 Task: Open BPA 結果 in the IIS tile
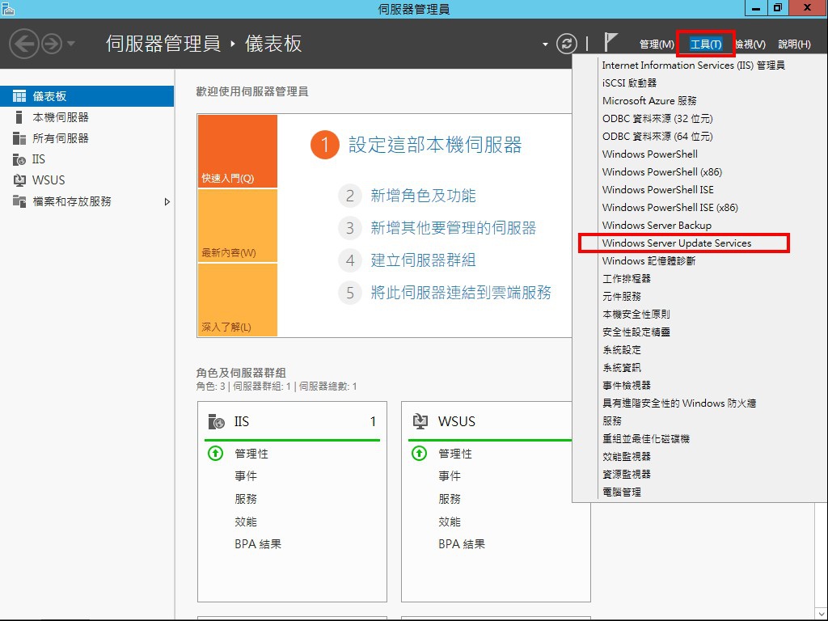pyautogui.click(x=258, y=544)
